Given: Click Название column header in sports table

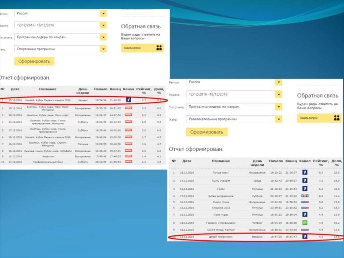Looking at the screenshot, I should 48,89.
